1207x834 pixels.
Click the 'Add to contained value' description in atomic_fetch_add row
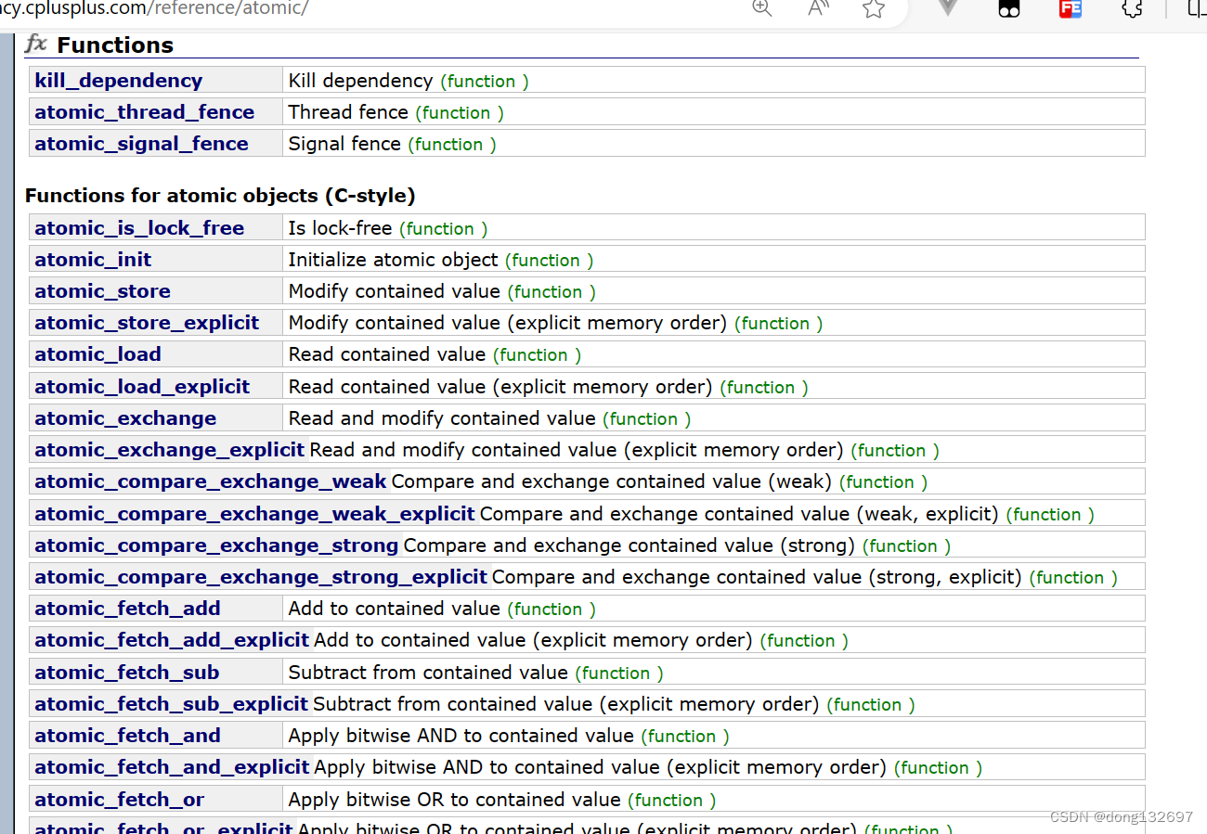pos(394,609)
